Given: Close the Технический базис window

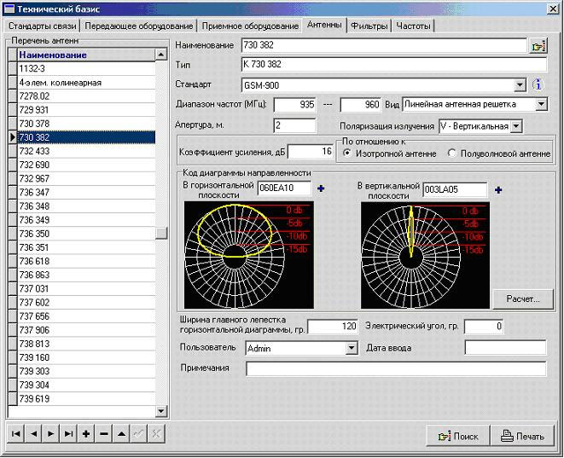Looking at the screenshot, I should tap(553, 9).
